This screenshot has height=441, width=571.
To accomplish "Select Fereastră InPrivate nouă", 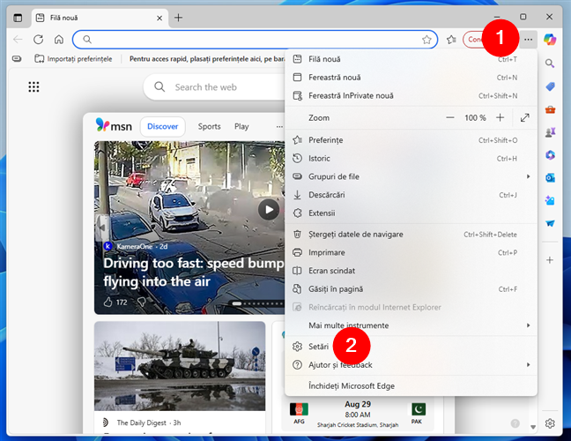I will (351, 95).
